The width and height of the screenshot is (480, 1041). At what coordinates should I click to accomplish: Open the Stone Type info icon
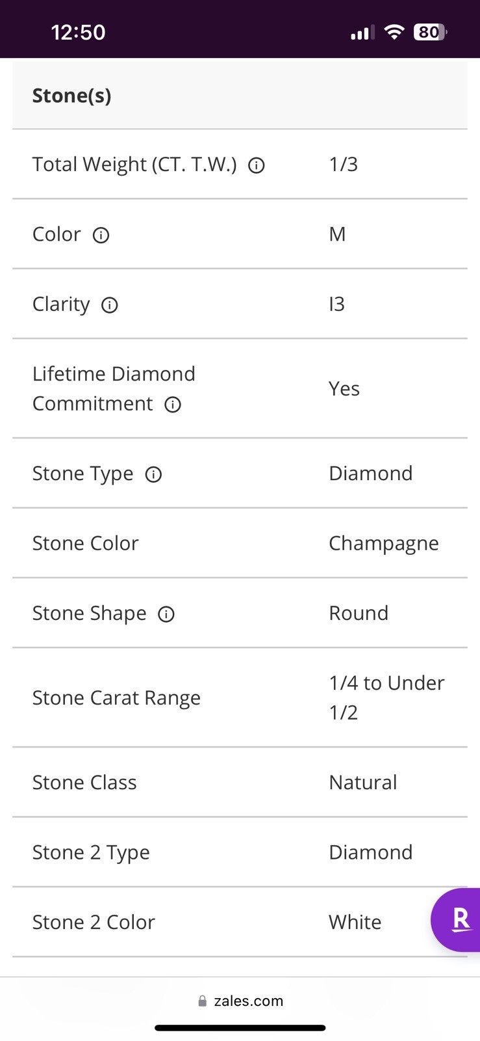point(153,474)
